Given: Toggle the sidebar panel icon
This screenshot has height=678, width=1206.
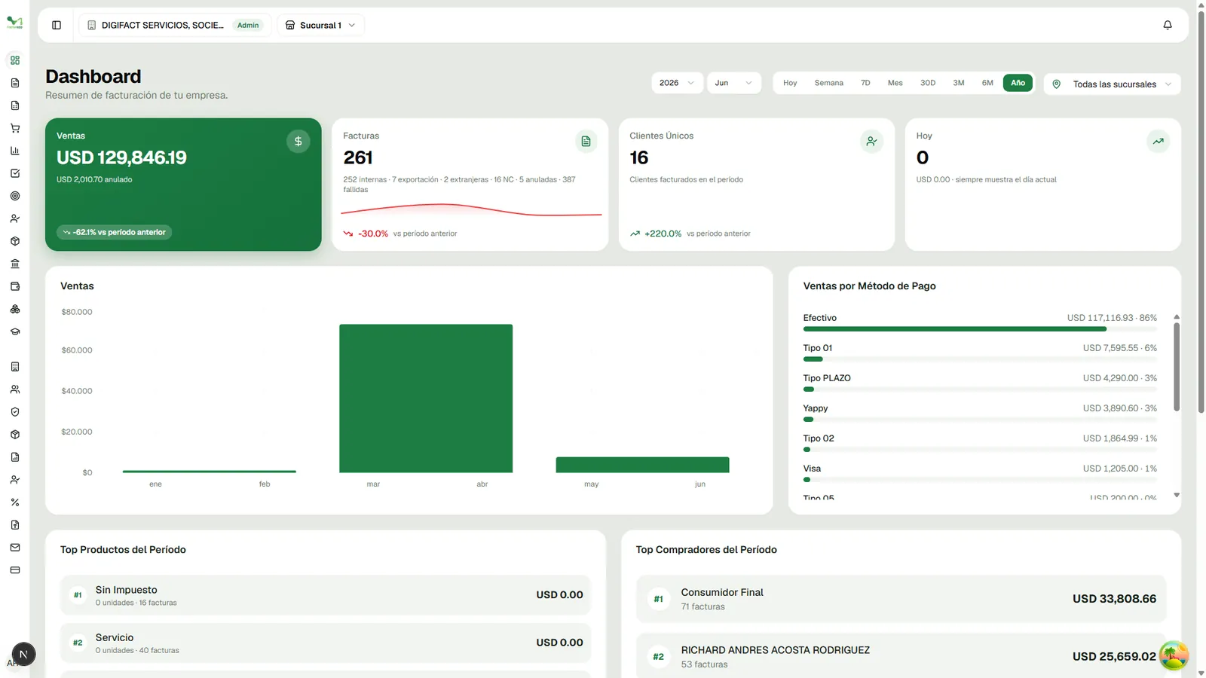Looking at the screenshot, I should (57, 25).
